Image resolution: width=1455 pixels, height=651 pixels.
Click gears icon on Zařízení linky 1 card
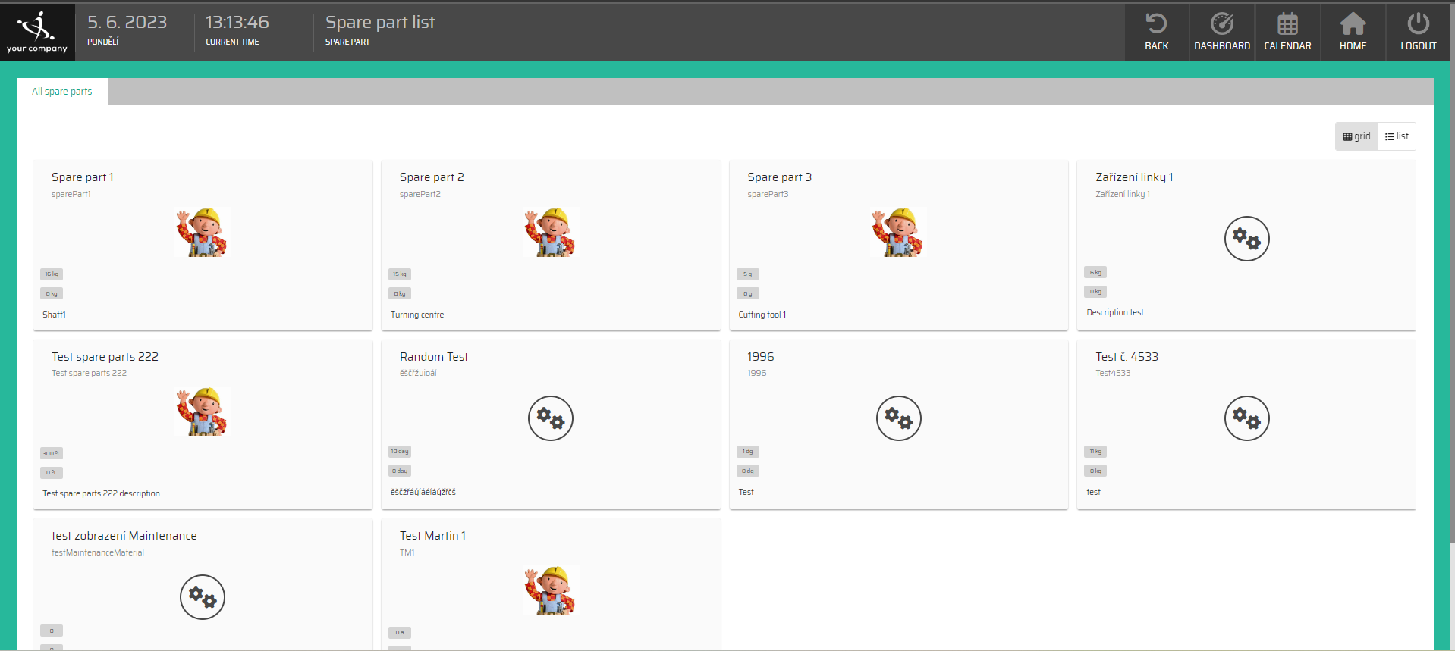point(1246,239)
